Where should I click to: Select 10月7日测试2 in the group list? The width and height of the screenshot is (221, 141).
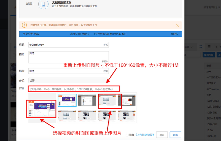click(213, 107)
